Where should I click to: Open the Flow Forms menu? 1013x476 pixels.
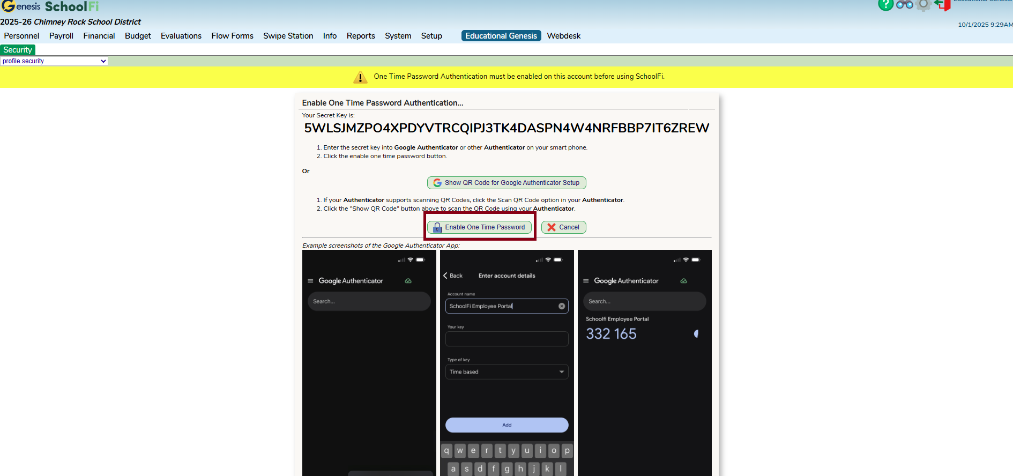232,36
